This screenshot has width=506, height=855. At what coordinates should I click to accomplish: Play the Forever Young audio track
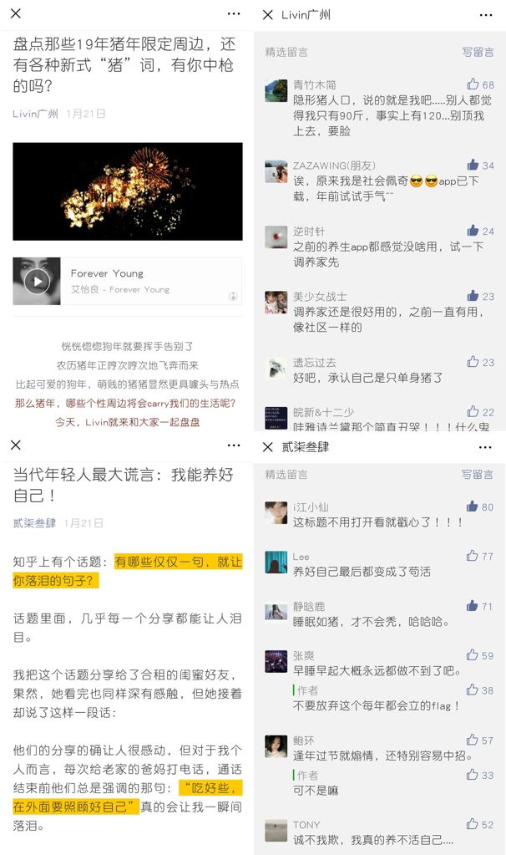(37, 282)
